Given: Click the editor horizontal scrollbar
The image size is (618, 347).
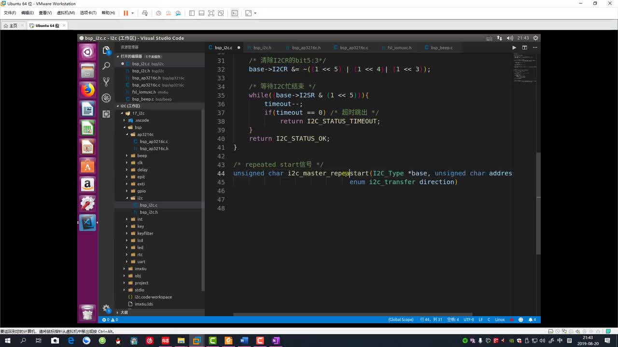Looking at the screenshot, I should (x=352, y=314).
